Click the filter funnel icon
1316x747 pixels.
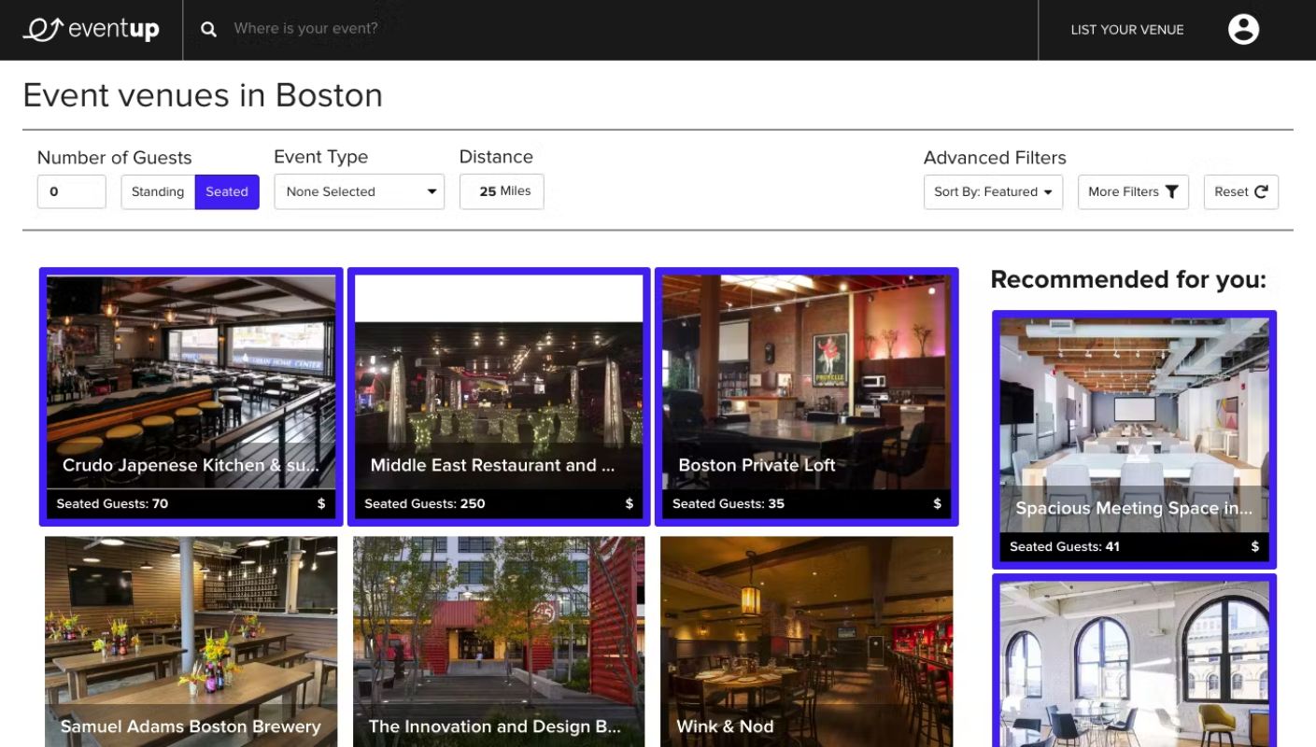[1171, 191]
